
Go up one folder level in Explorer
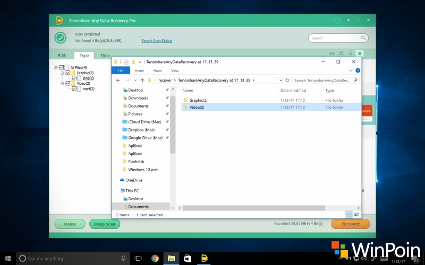[x=142, y=81]
